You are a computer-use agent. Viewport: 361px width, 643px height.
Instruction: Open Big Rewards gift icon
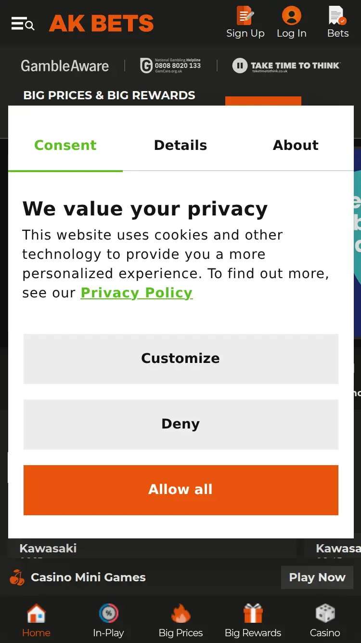pos(253,612)
